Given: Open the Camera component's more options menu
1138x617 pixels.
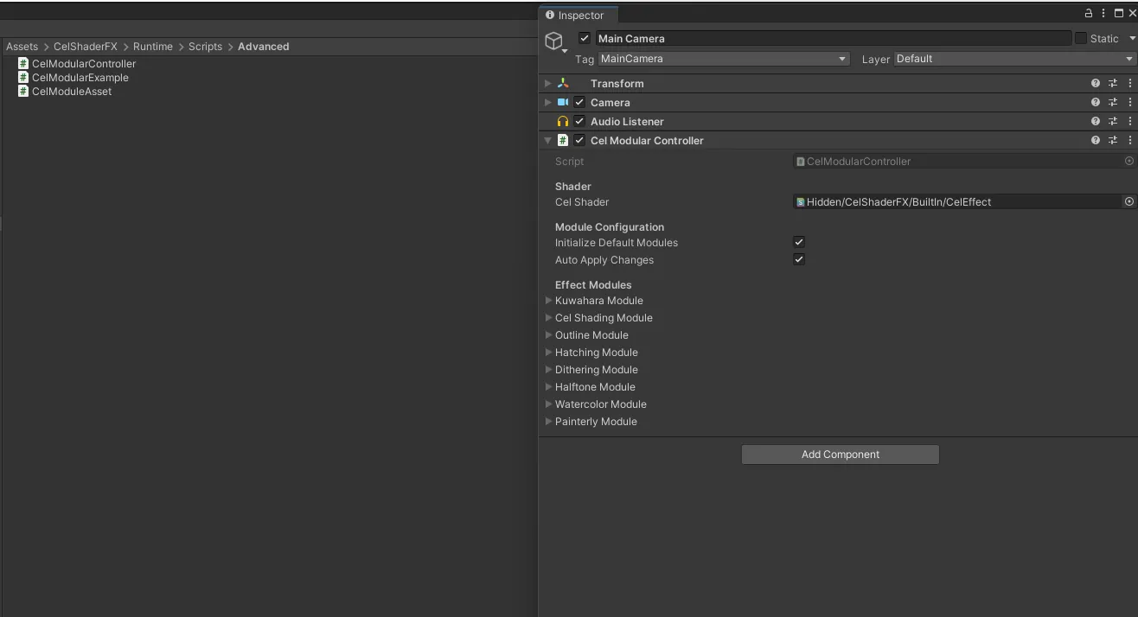Looking at the screenshot, I should [1129, 103].
